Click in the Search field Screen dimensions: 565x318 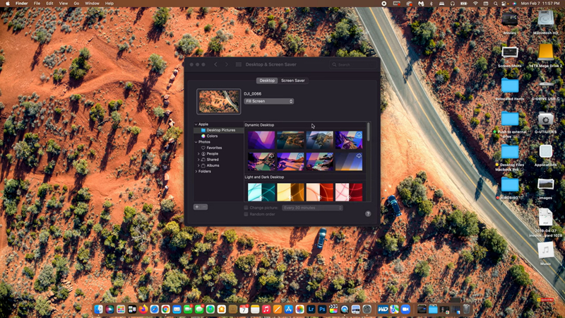pos(353,64)
